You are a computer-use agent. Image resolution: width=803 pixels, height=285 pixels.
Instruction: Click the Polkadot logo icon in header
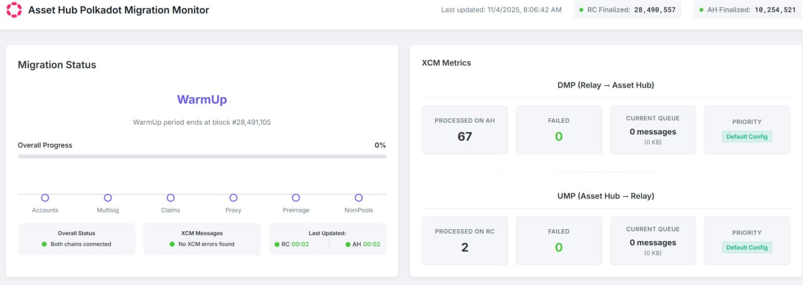point(13,10)
